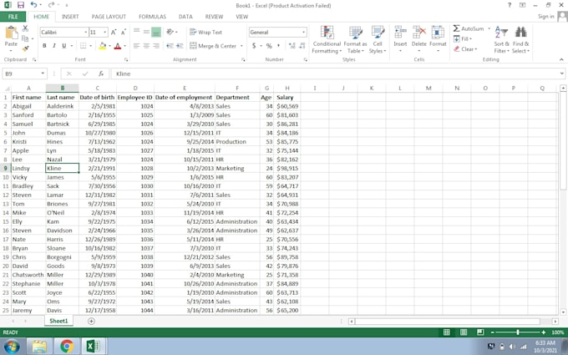Toggle Align Right in the Alignment group
The image size is (568, 355).
point(156,46)
